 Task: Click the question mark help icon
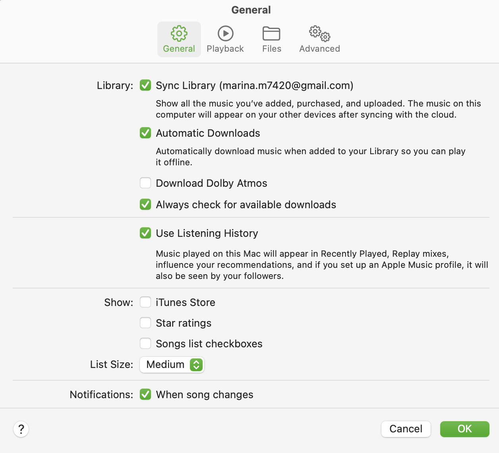21,429
